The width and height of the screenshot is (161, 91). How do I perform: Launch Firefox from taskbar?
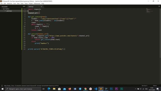[x=70, y=89]
